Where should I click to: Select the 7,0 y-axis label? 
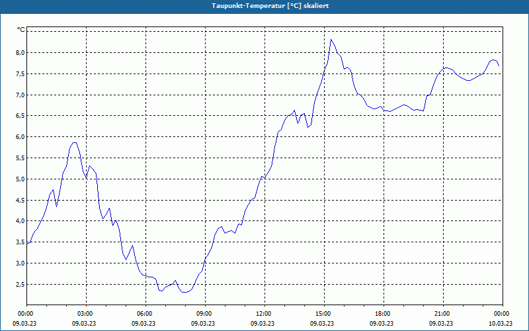(x=20, y=95)
